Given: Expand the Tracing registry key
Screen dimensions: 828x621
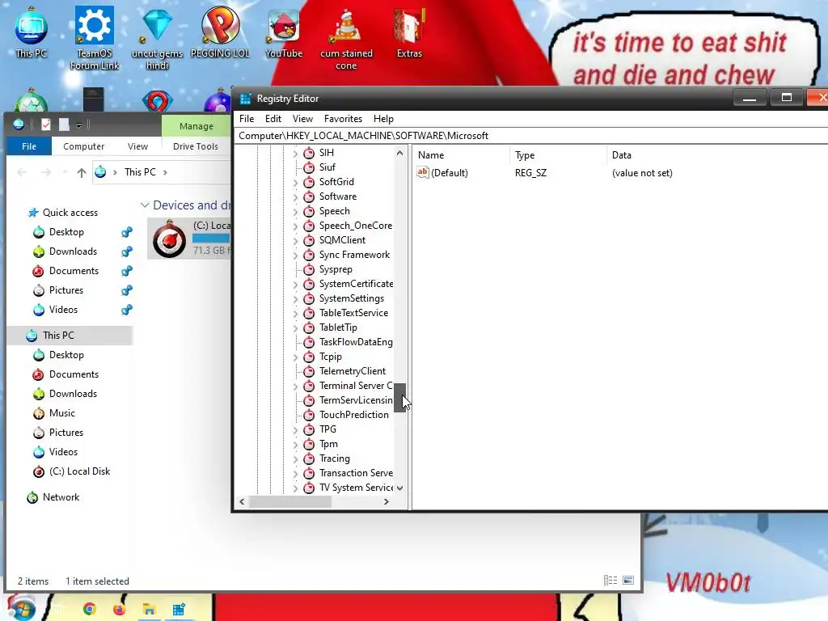Looking at the screenshot, I should (295, 459).
